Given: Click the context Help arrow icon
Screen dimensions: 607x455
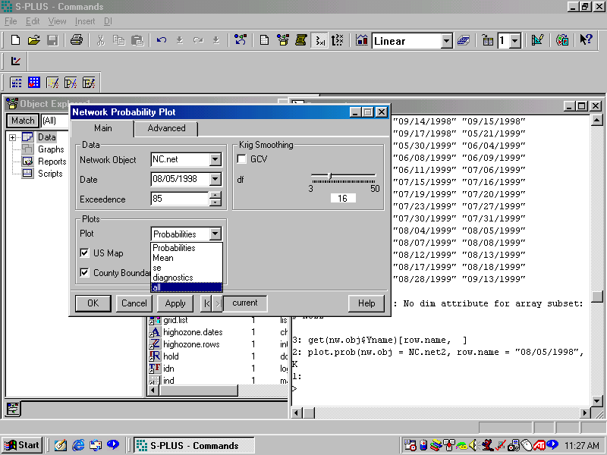Looking at the screenshot, I should [x=586, y=40].
